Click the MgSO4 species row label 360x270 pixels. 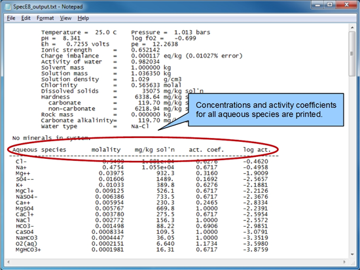pyautogui.click(x=25, y=209)
